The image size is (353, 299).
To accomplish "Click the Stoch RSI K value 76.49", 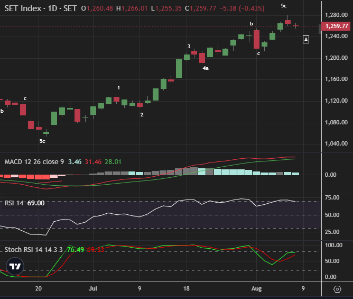I will [x=76, y=250].
